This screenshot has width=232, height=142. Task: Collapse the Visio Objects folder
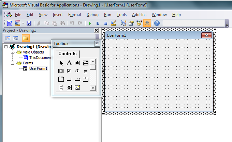click(12, 52)
